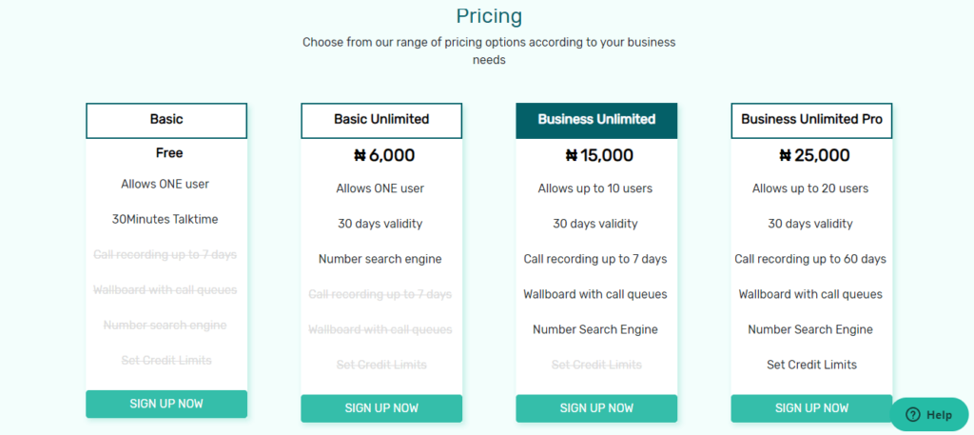Click the ₦25,000 price label
Viewport: 974px width, 435px height.
[813, 155]
